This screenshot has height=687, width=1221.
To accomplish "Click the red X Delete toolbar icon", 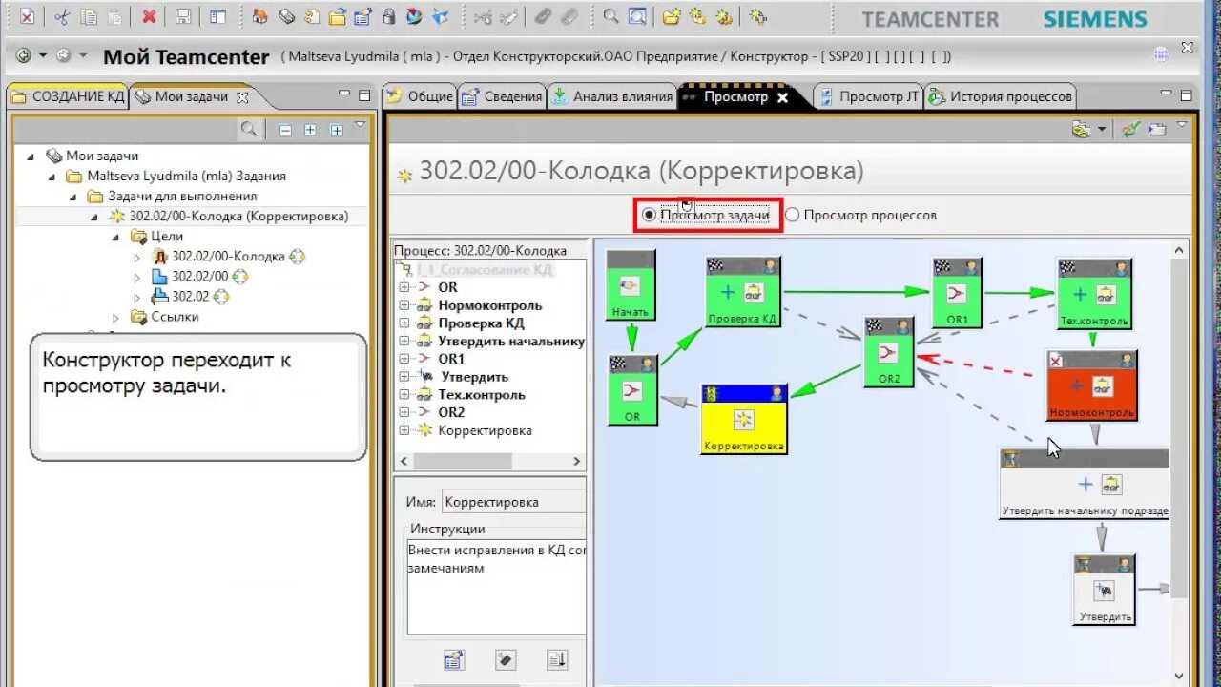I will pos(149,16).
